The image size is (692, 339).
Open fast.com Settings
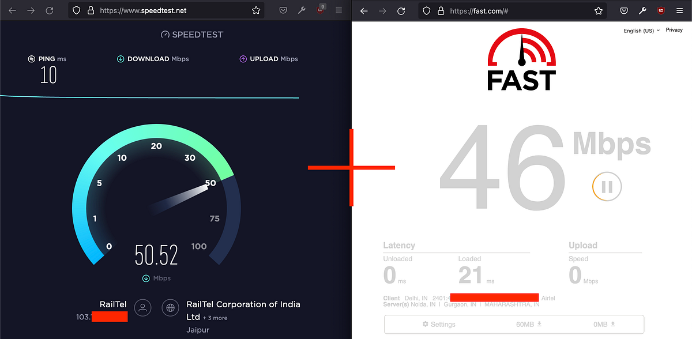(439, 324)
